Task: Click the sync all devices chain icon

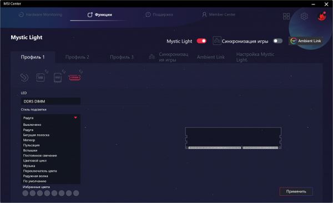Action: [24, 77]
